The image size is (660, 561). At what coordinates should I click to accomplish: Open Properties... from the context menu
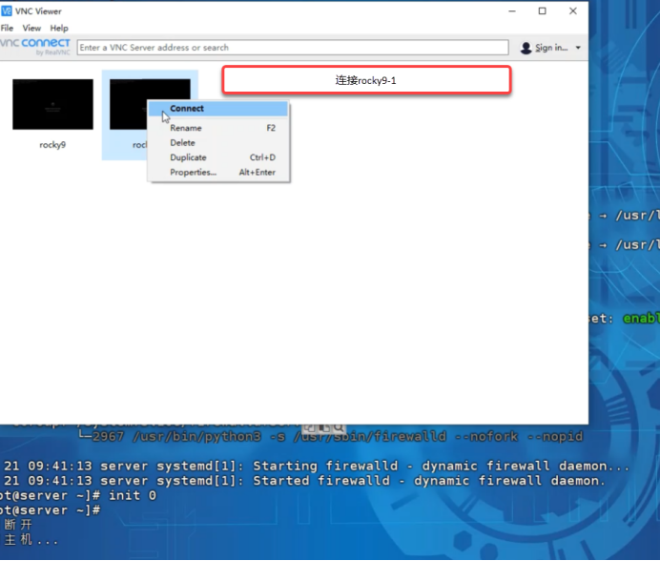(x=194, y=173)
